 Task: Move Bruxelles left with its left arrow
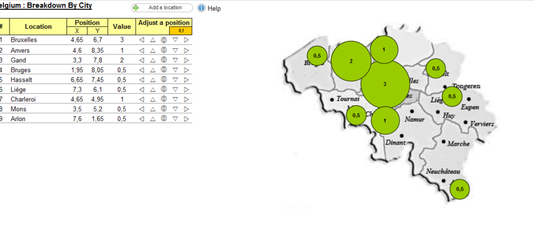(x=141, y=40)
